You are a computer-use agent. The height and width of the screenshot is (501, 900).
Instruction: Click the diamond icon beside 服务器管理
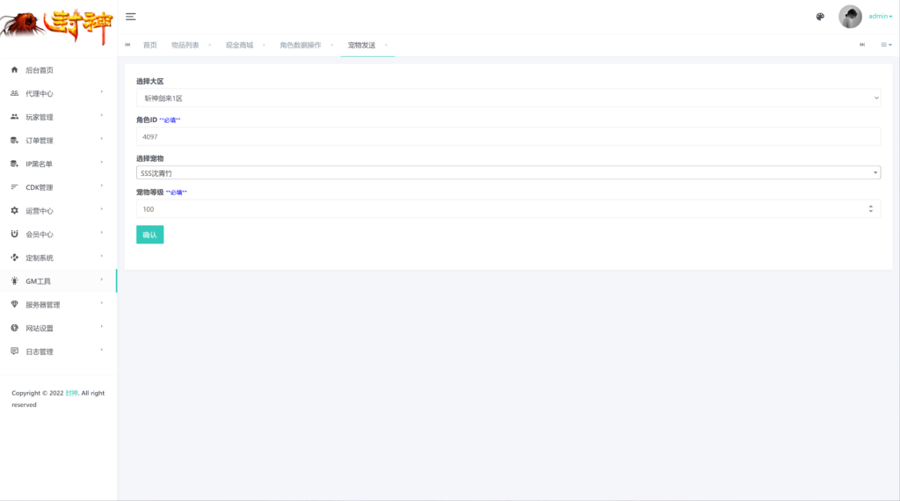(x=14, y=305)
